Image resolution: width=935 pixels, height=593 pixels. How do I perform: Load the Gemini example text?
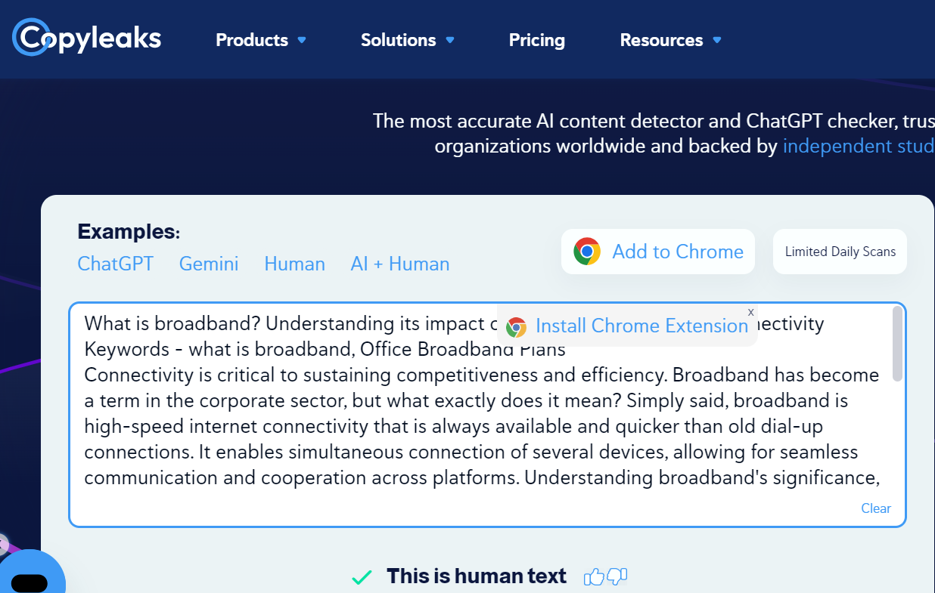(x=209, y=264)
